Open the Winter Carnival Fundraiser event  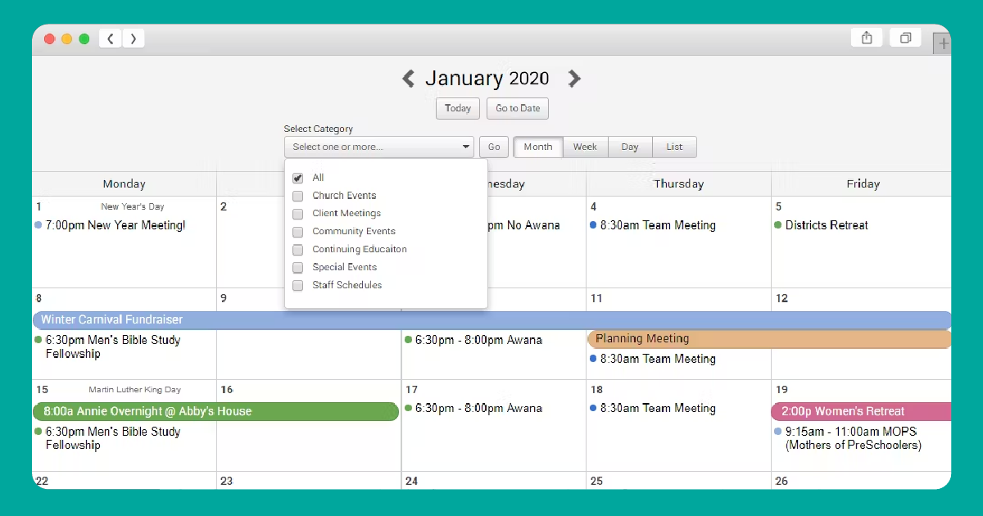(x=491, y=319)
